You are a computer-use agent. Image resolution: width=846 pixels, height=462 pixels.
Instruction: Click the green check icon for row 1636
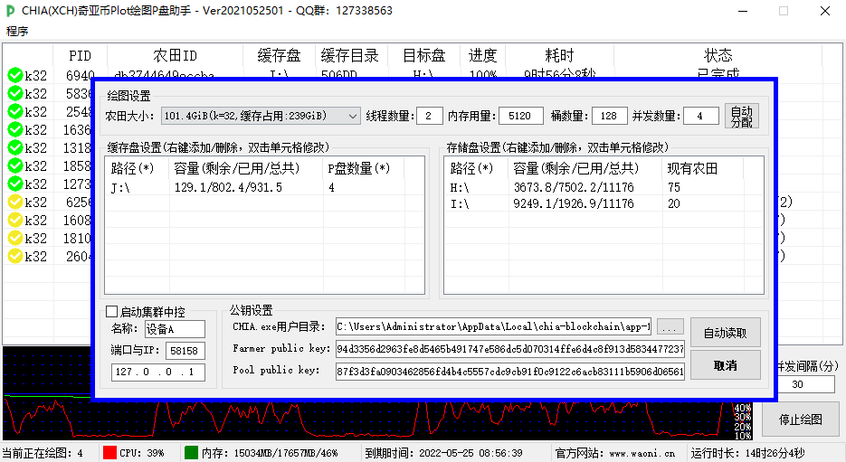[x=15, y=130]
